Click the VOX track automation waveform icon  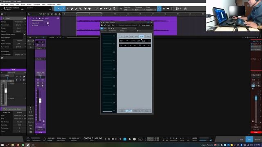coord(58,18)
